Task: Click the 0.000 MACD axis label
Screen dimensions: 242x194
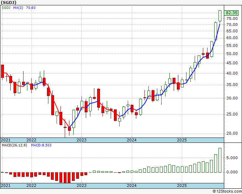Action: 232,172
